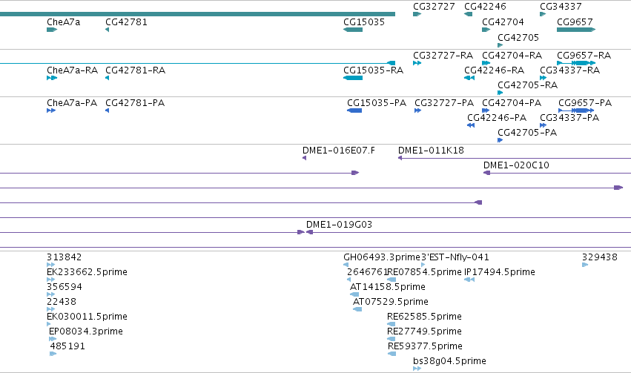Click the RE59377.5prime EST arrow glyph
Viewport: 631px width, 373px height.
point(392,354)
